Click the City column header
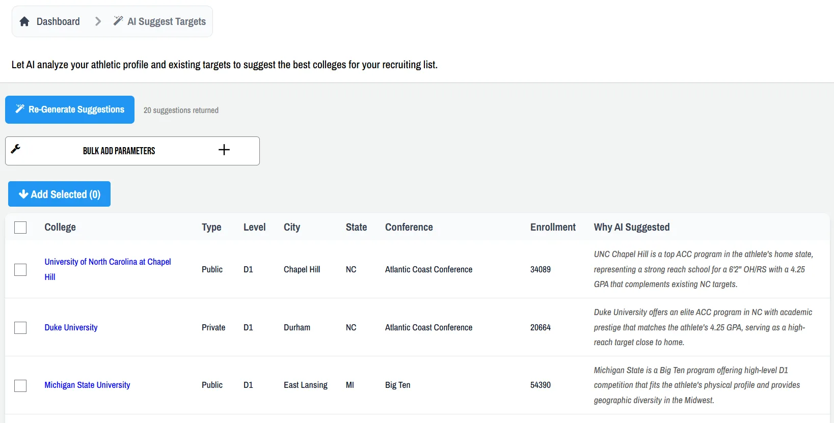This screenshot has height=423, width=834. click(292, 227)
